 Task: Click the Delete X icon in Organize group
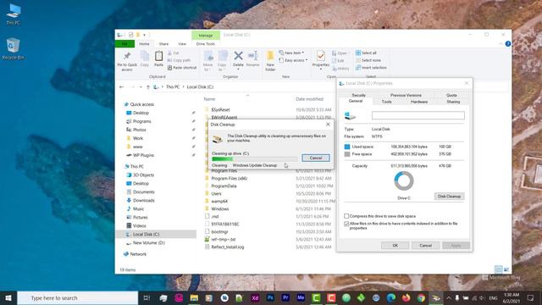pyautogui.click(x=238, y=56)
